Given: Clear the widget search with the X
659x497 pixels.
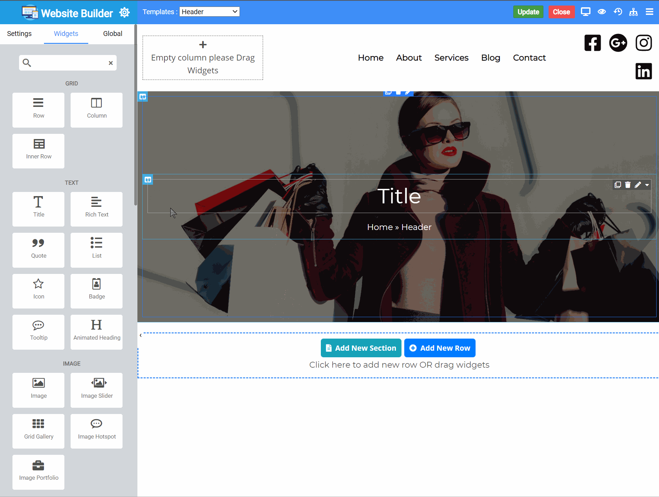Looking at the screenshot, I should [x=111, y=63].
